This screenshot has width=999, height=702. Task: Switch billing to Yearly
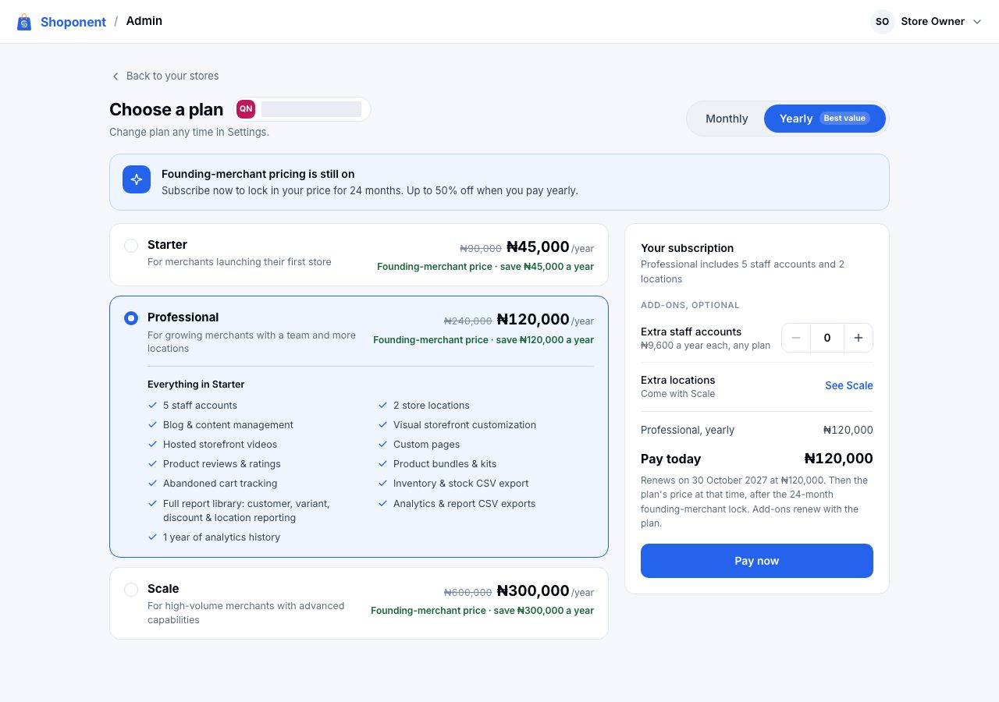(825, 119)
